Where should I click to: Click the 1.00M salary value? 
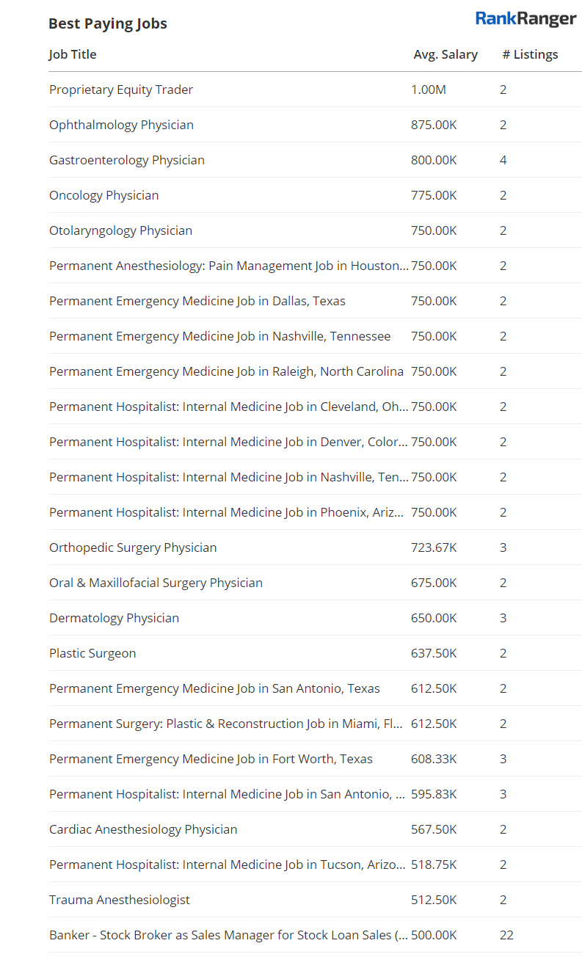coord(429,90)
